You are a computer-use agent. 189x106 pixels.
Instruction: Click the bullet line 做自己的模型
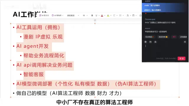coord(69,93)
